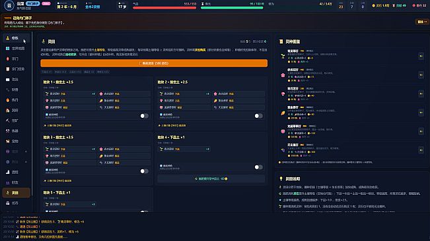Plant the green sprout seed in 地块 1
The height and width of the screenshot is (241, 430).
tap(69, 94)
